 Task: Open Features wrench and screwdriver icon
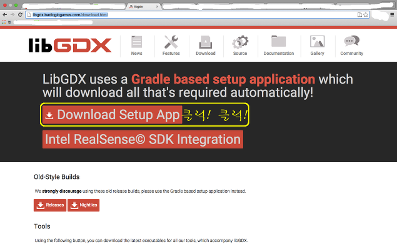point(171,42)
